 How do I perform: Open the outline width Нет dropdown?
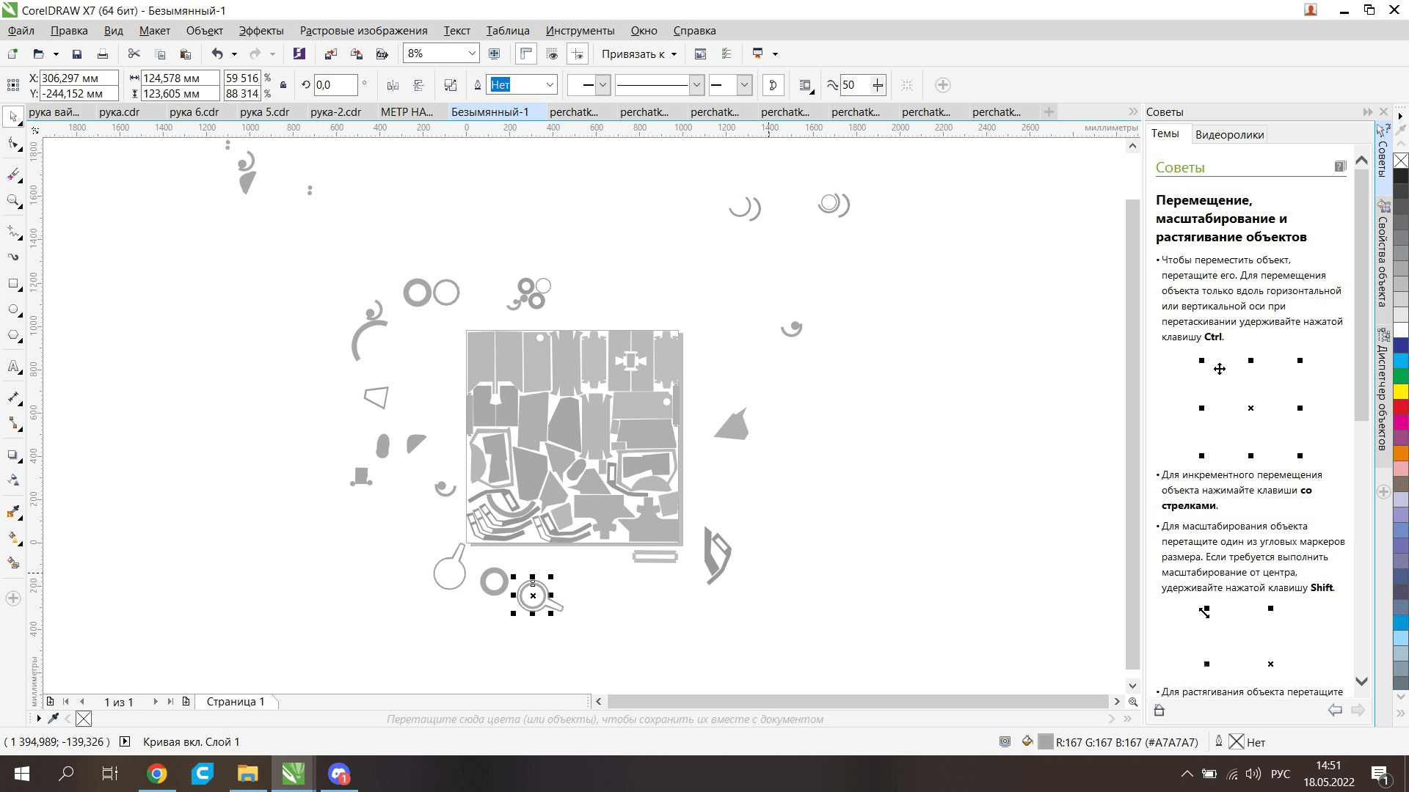tap(549, 85)
